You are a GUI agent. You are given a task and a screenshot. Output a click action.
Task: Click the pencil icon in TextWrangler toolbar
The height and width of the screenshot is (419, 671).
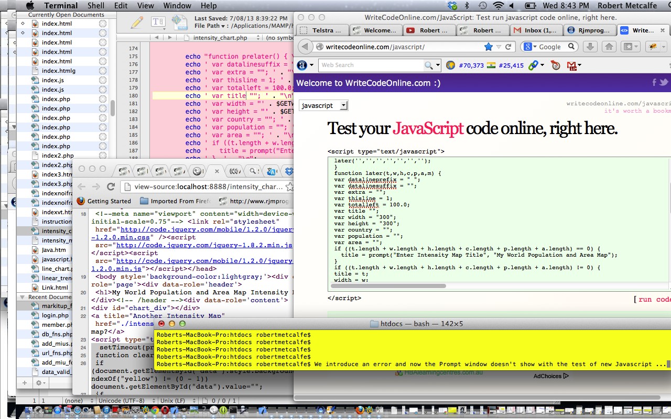coord(137,22)
